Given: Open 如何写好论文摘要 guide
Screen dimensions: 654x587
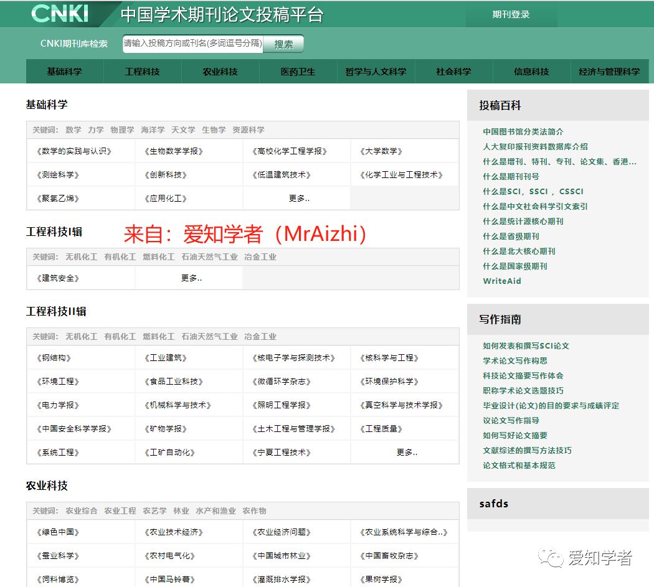Looking at the screenshot, I should pos(515,436).
